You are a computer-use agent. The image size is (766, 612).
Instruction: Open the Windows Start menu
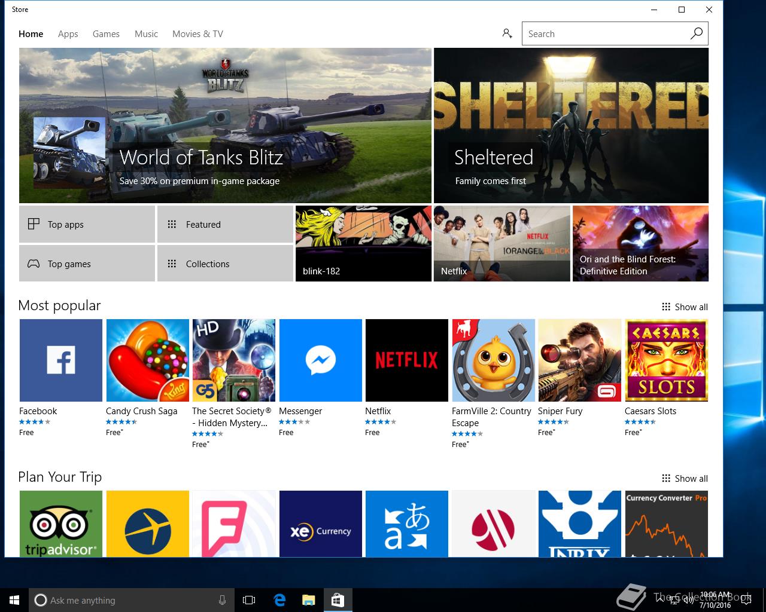(14, 600)
